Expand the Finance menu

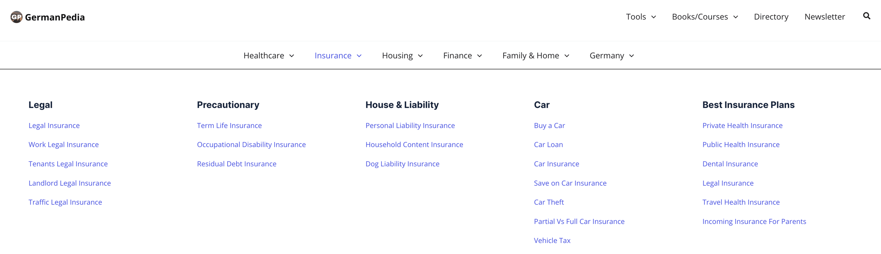463,55
